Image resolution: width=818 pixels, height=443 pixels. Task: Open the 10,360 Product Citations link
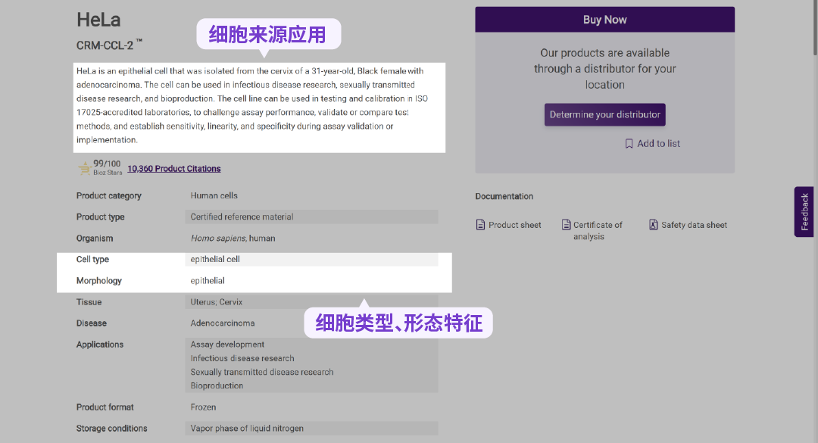click(173, 169)
